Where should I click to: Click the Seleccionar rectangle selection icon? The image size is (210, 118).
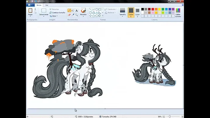pos(44,11)
